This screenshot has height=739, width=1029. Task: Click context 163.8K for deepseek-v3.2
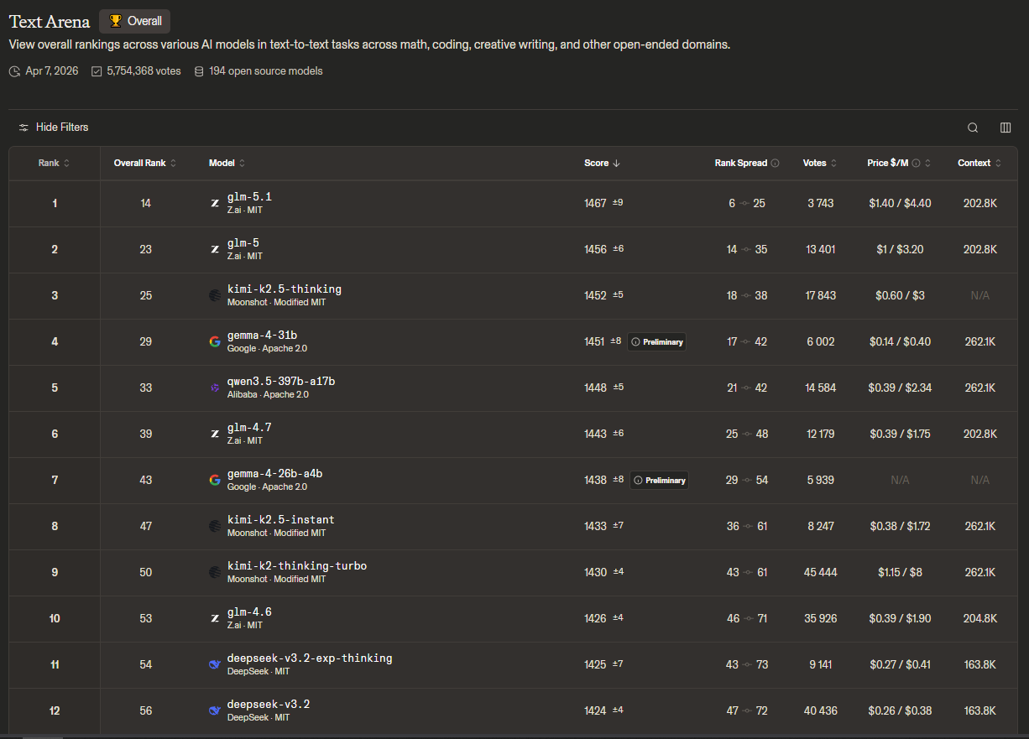979,711
